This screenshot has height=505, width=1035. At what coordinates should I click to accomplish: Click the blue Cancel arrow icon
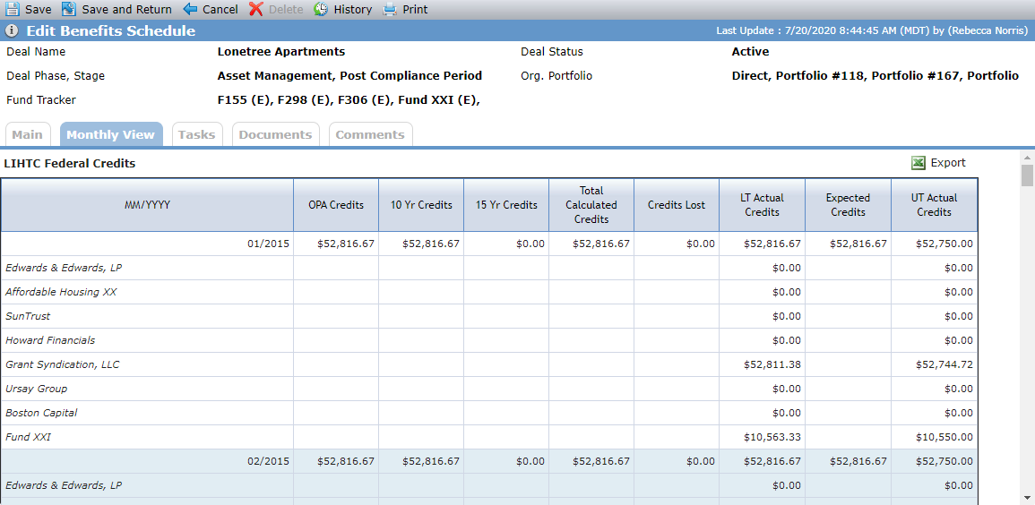(x=190, y=9)
